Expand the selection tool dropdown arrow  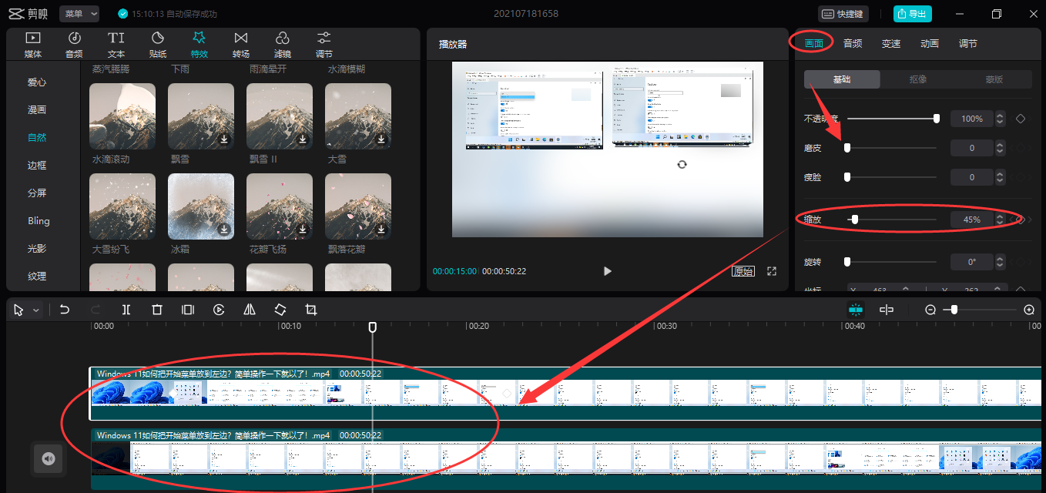pyautogui.click(x=35, y=310)
